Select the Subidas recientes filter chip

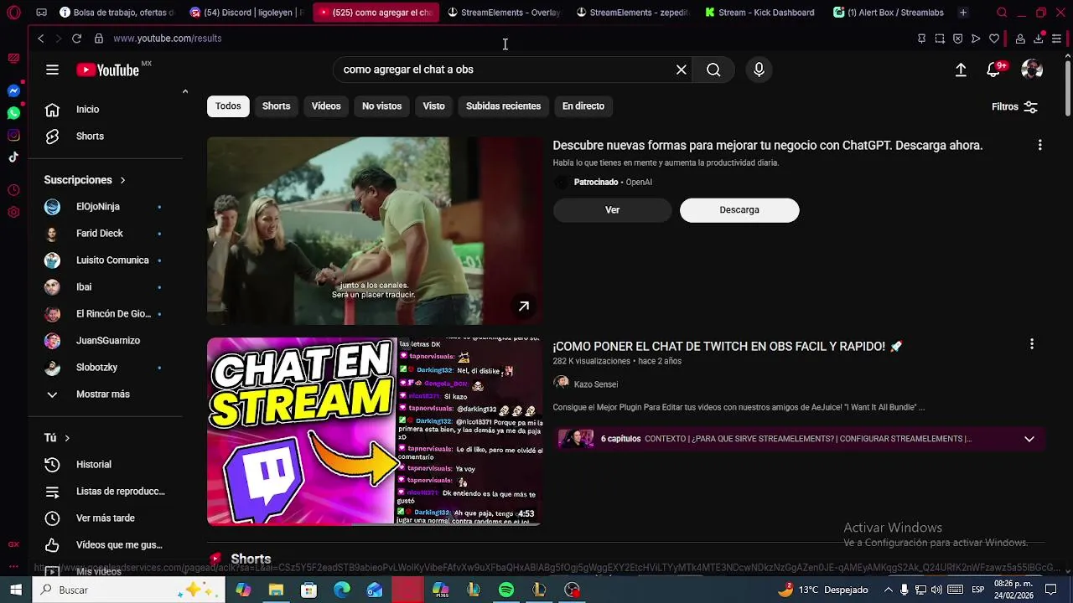click(x=503, y=106)
